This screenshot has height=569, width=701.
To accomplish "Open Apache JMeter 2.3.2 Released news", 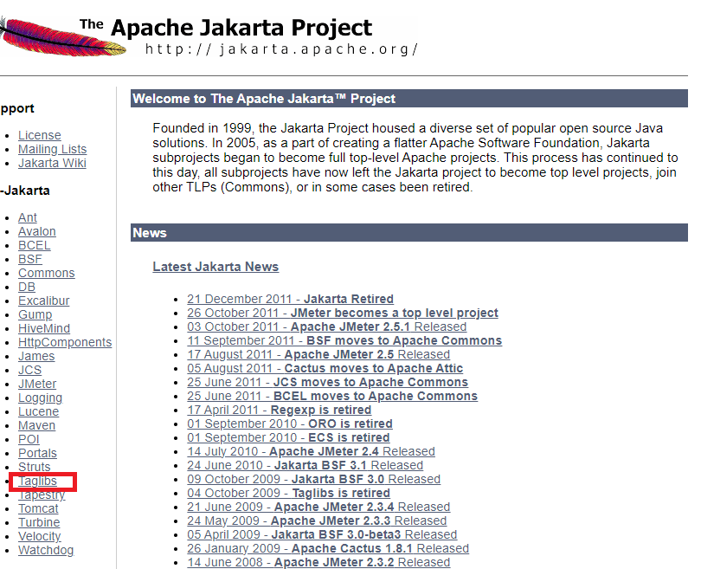I will click(318, 562).
